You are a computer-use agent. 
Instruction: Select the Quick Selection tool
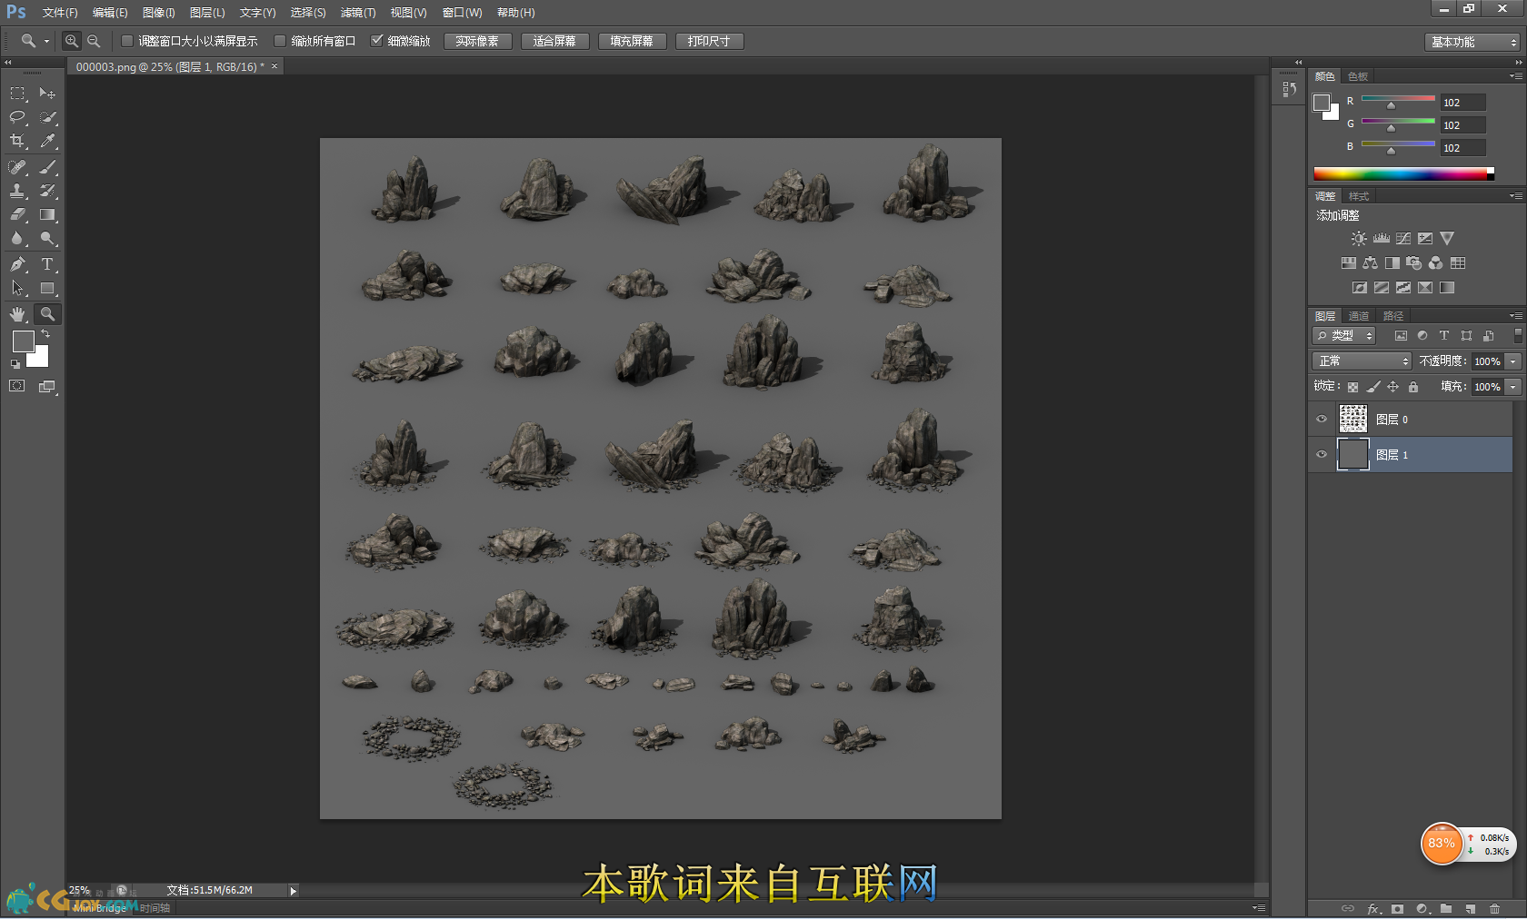[x=47, y=117]
